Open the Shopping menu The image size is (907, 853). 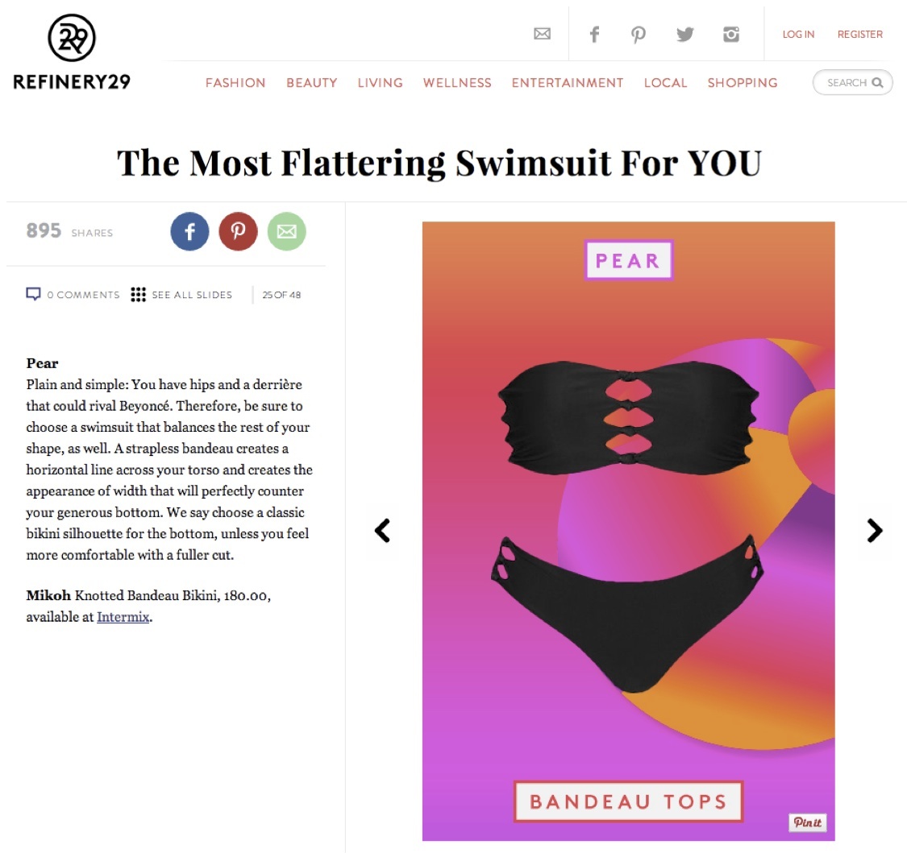pos(743,83)
